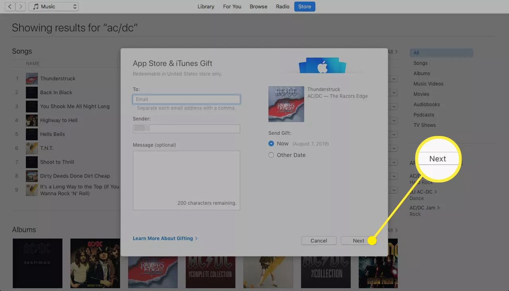This screenshot has height=291, width=509.
Task: Click the Sender name field
Action: (x=187, y=128)
